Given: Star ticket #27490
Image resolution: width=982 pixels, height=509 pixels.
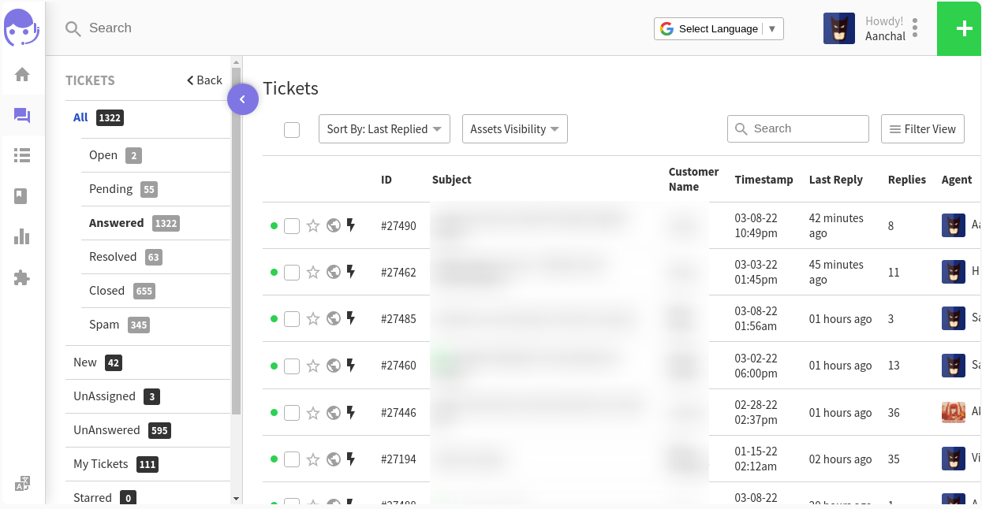Looking at the screenshot, I should point(312,226).
